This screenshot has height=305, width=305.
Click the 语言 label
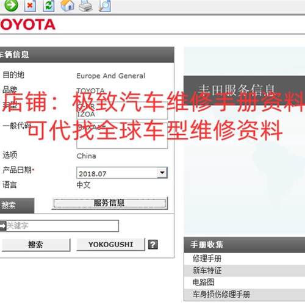10,185
